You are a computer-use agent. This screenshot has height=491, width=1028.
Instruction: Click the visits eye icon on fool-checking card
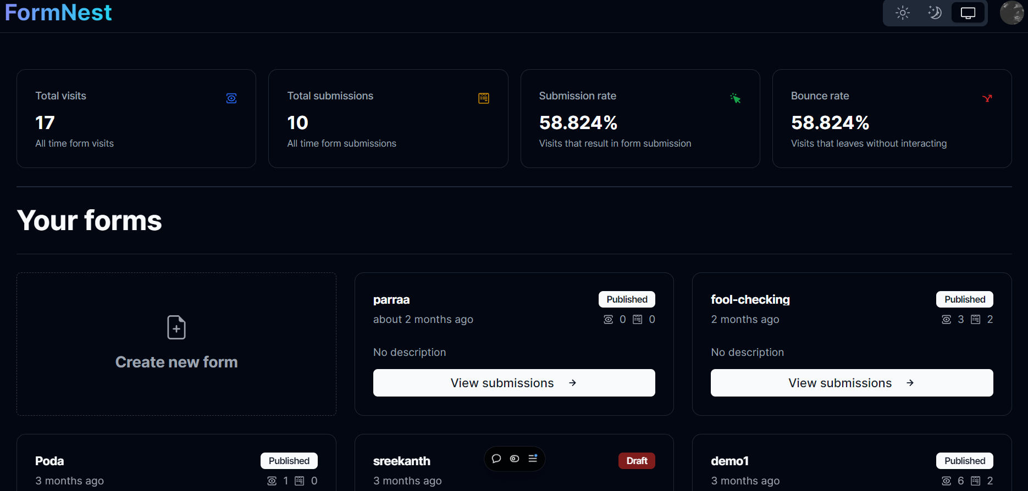click(x=947, y=320)
